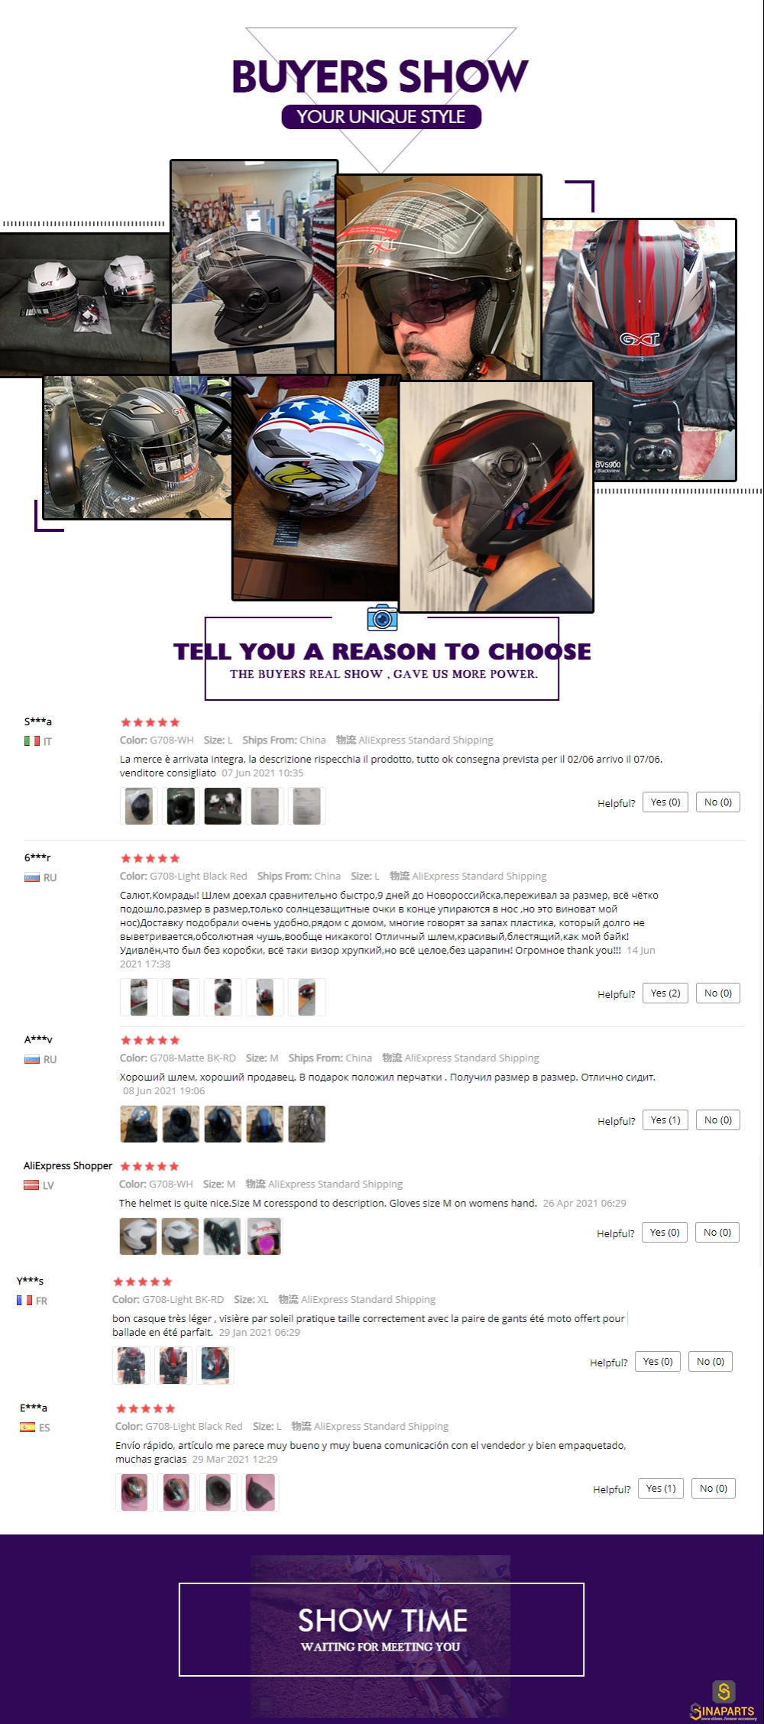
Task: Click the Latvian flag under AliExpress Shopper
Action: tap(31, 1185)
